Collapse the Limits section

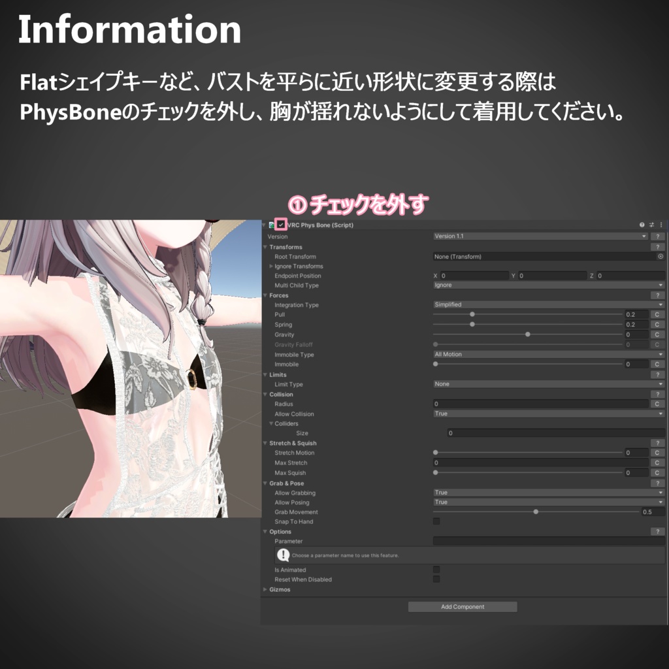[x=265, y=374]
